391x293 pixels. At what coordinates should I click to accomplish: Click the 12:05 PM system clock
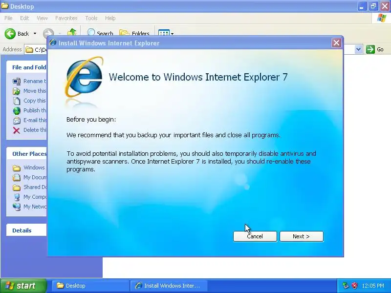(373, 286)
